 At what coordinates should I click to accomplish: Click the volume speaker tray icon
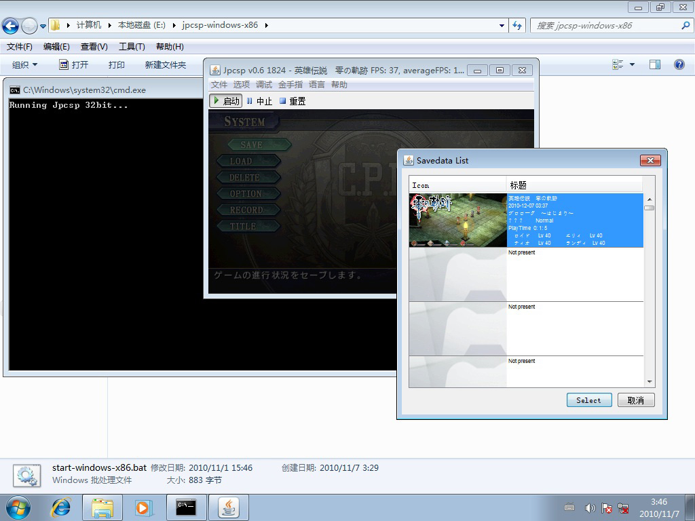click(590, 508)
